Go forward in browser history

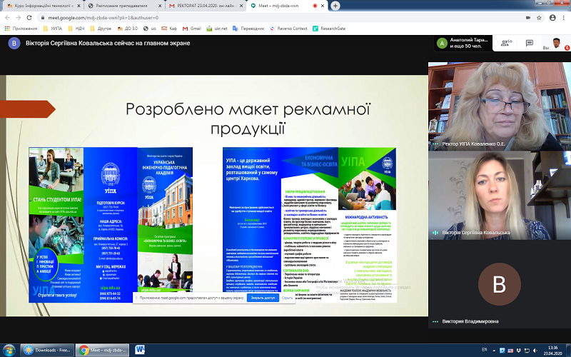point(19,17)
